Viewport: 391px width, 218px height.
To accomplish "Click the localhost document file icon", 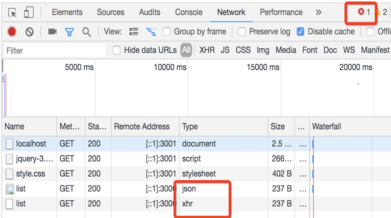I will (x=10, y=144).
